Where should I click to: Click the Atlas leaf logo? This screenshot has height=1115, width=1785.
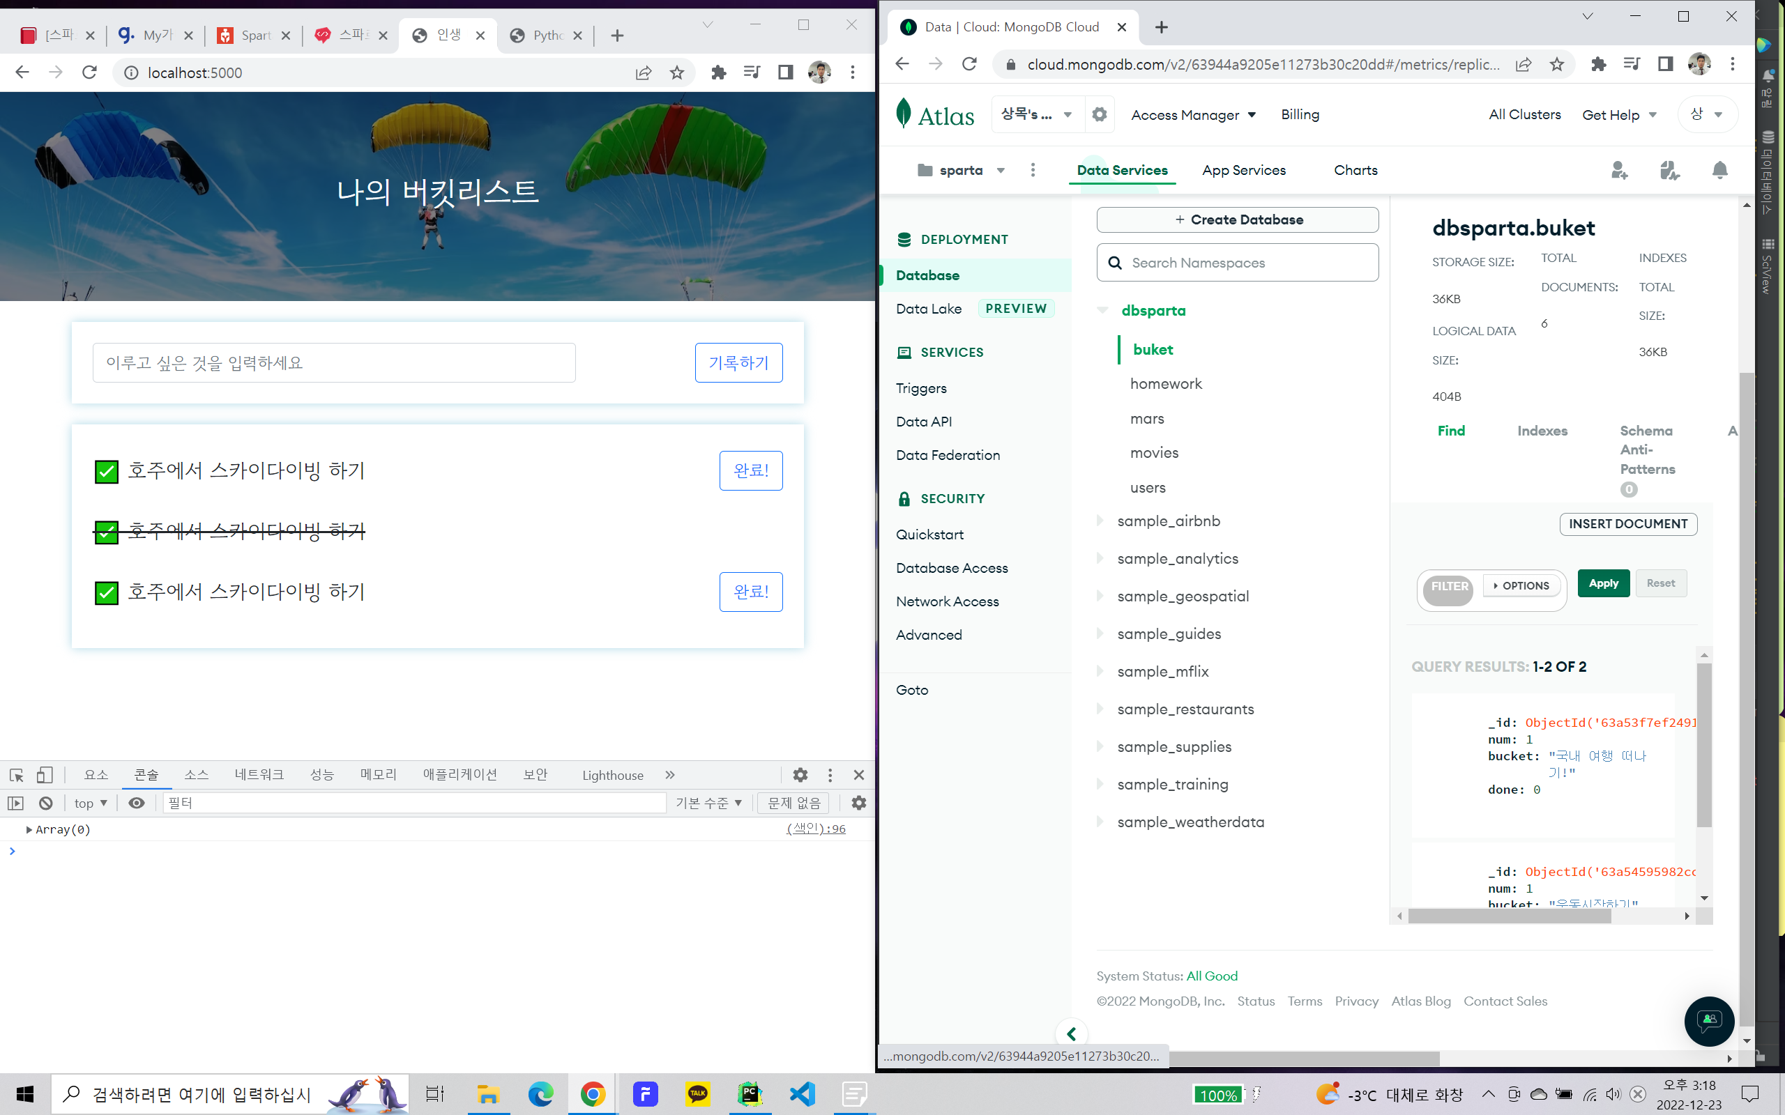(x=904, y=114)
